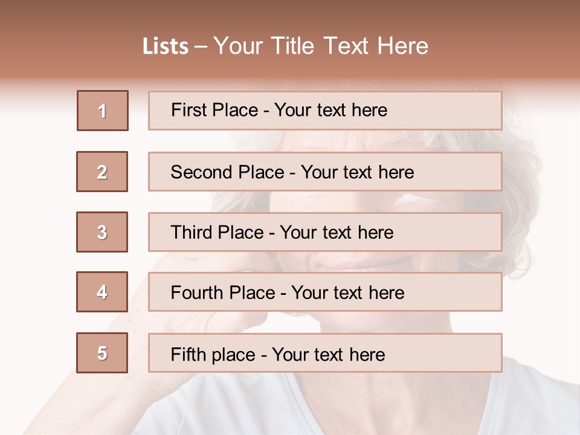Select the 'Second Place - Your text here' box

(325, 172)
